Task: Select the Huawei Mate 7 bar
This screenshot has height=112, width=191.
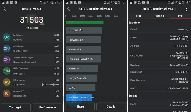Action: coord(84,40)
